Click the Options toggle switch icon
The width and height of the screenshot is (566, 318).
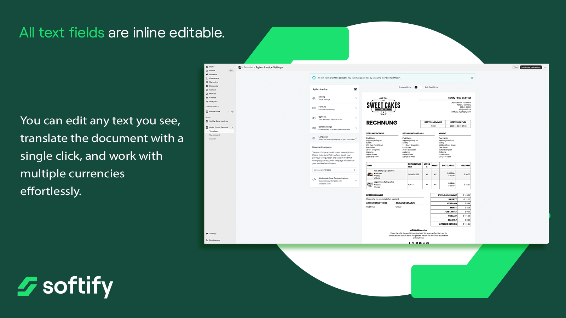click(314, 118)
